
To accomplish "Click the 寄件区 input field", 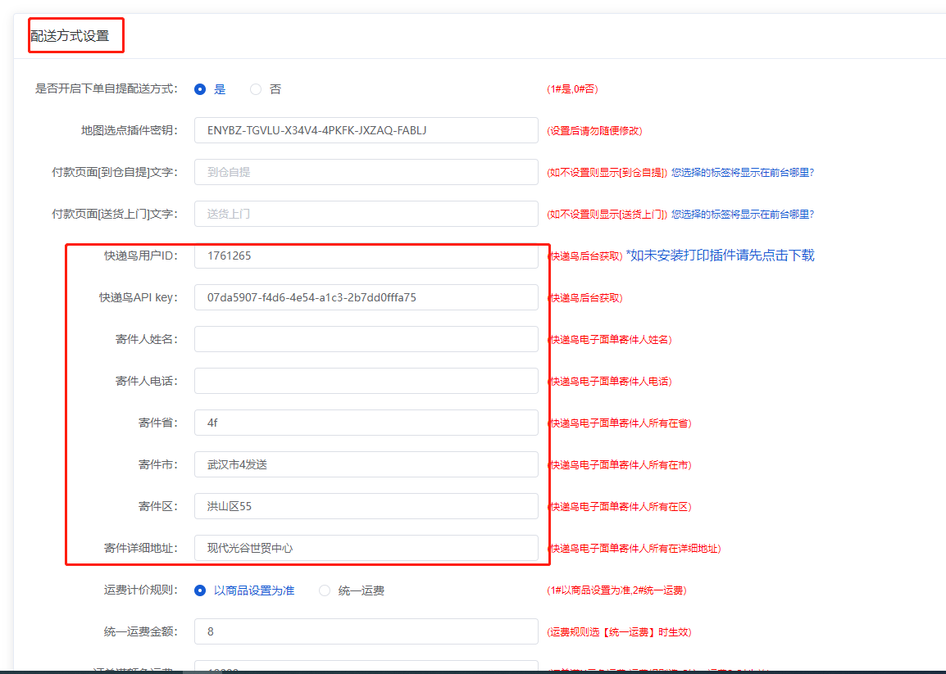I will [366, 506].
